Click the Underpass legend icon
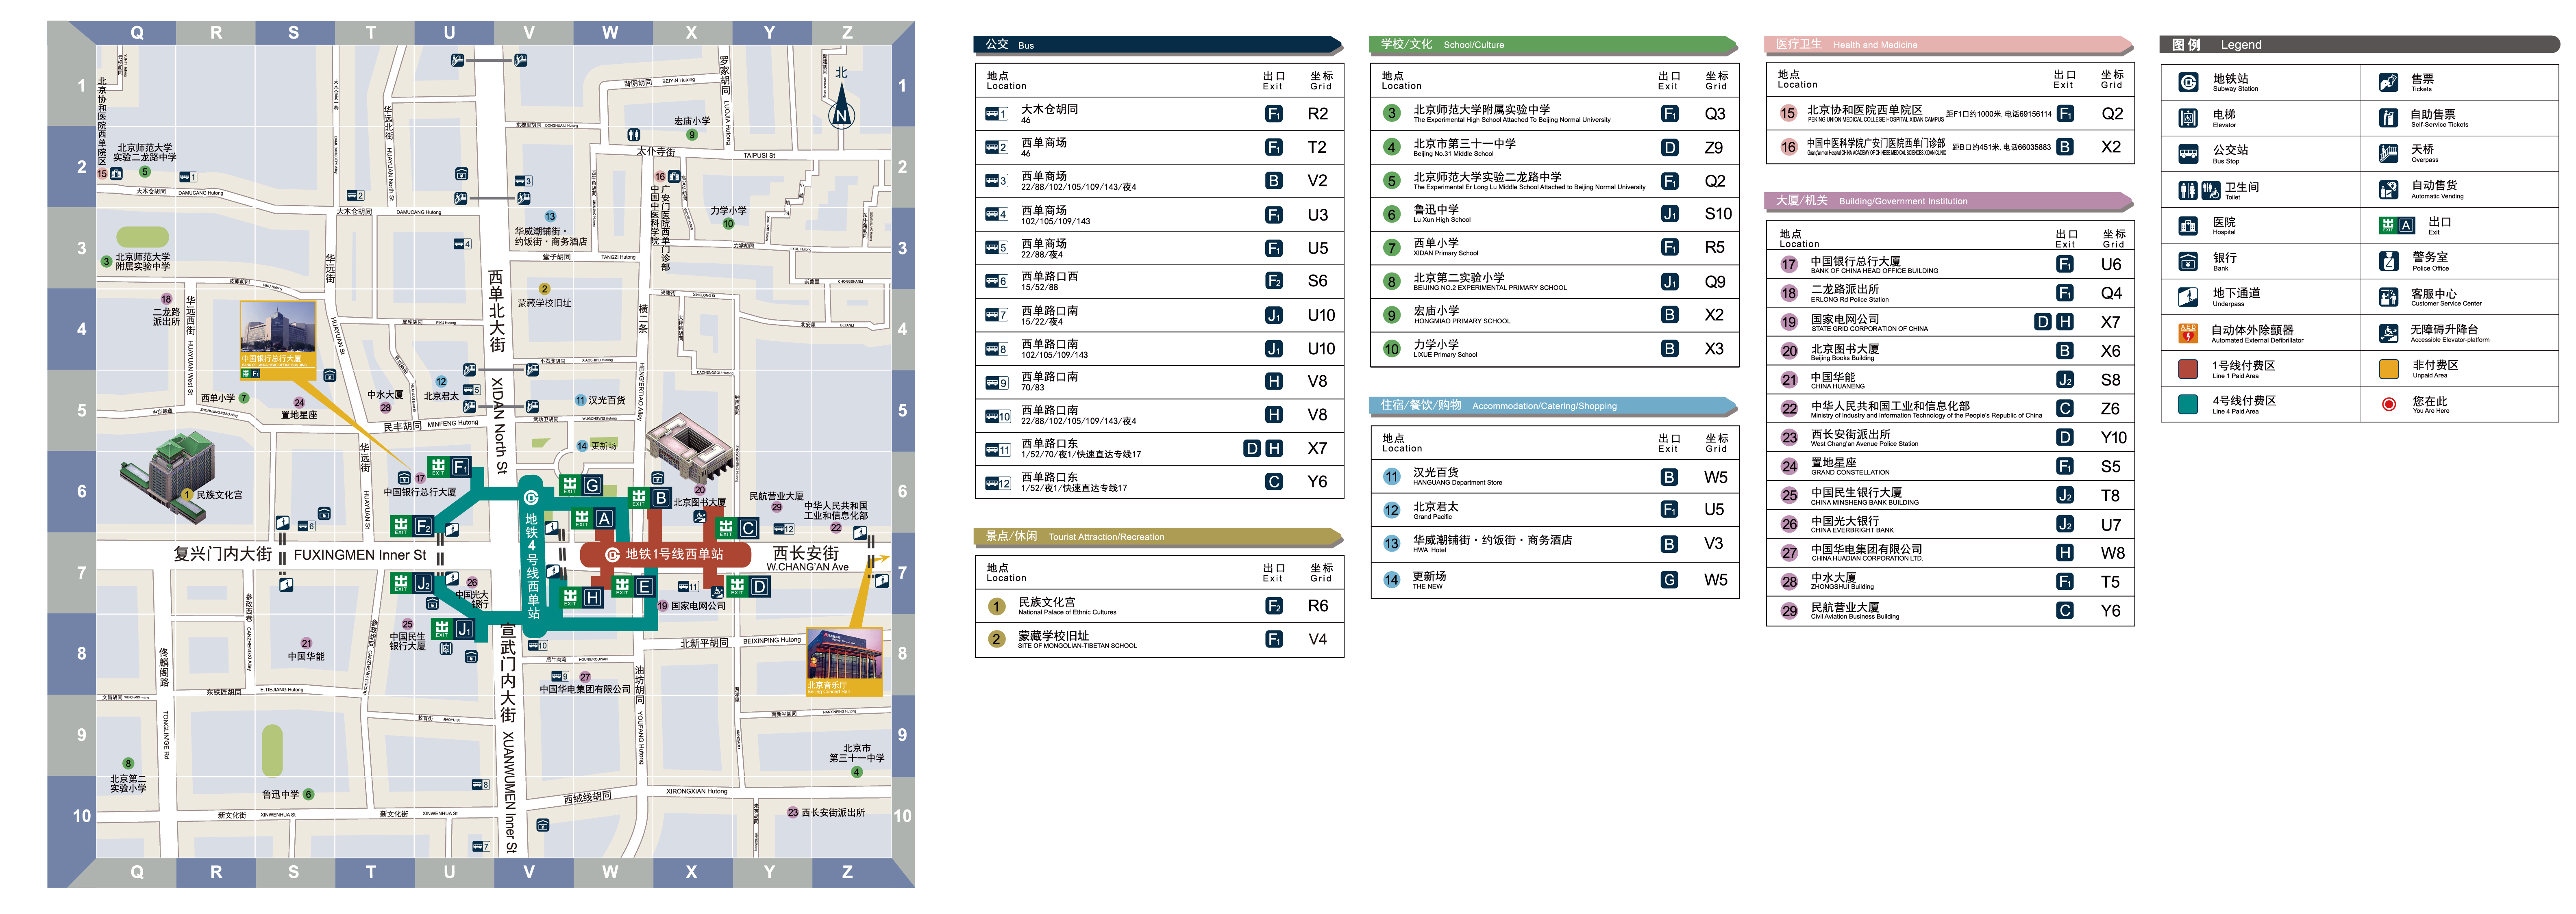 tap(2188, 297)
